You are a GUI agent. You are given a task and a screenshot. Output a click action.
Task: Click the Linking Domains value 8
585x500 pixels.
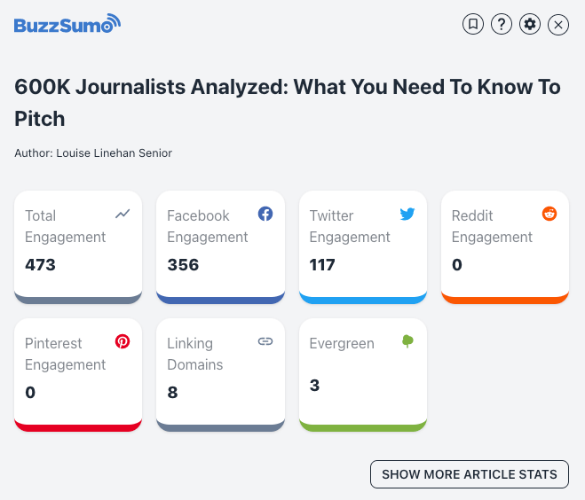[172, 393]
